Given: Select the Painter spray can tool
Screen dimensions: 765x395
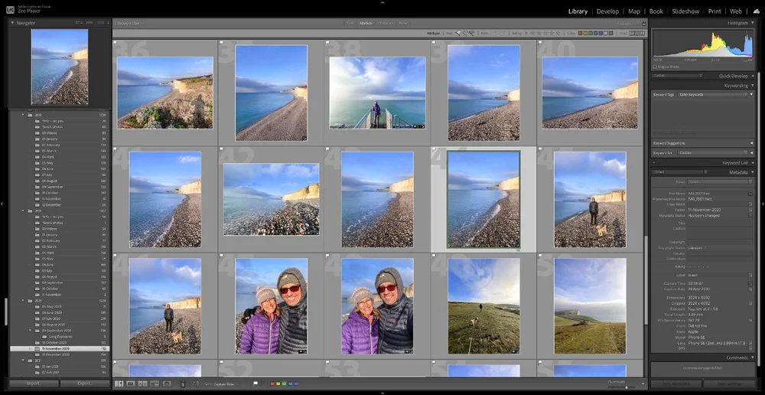Looking at the screenshot, I should [x=183, y=384].
